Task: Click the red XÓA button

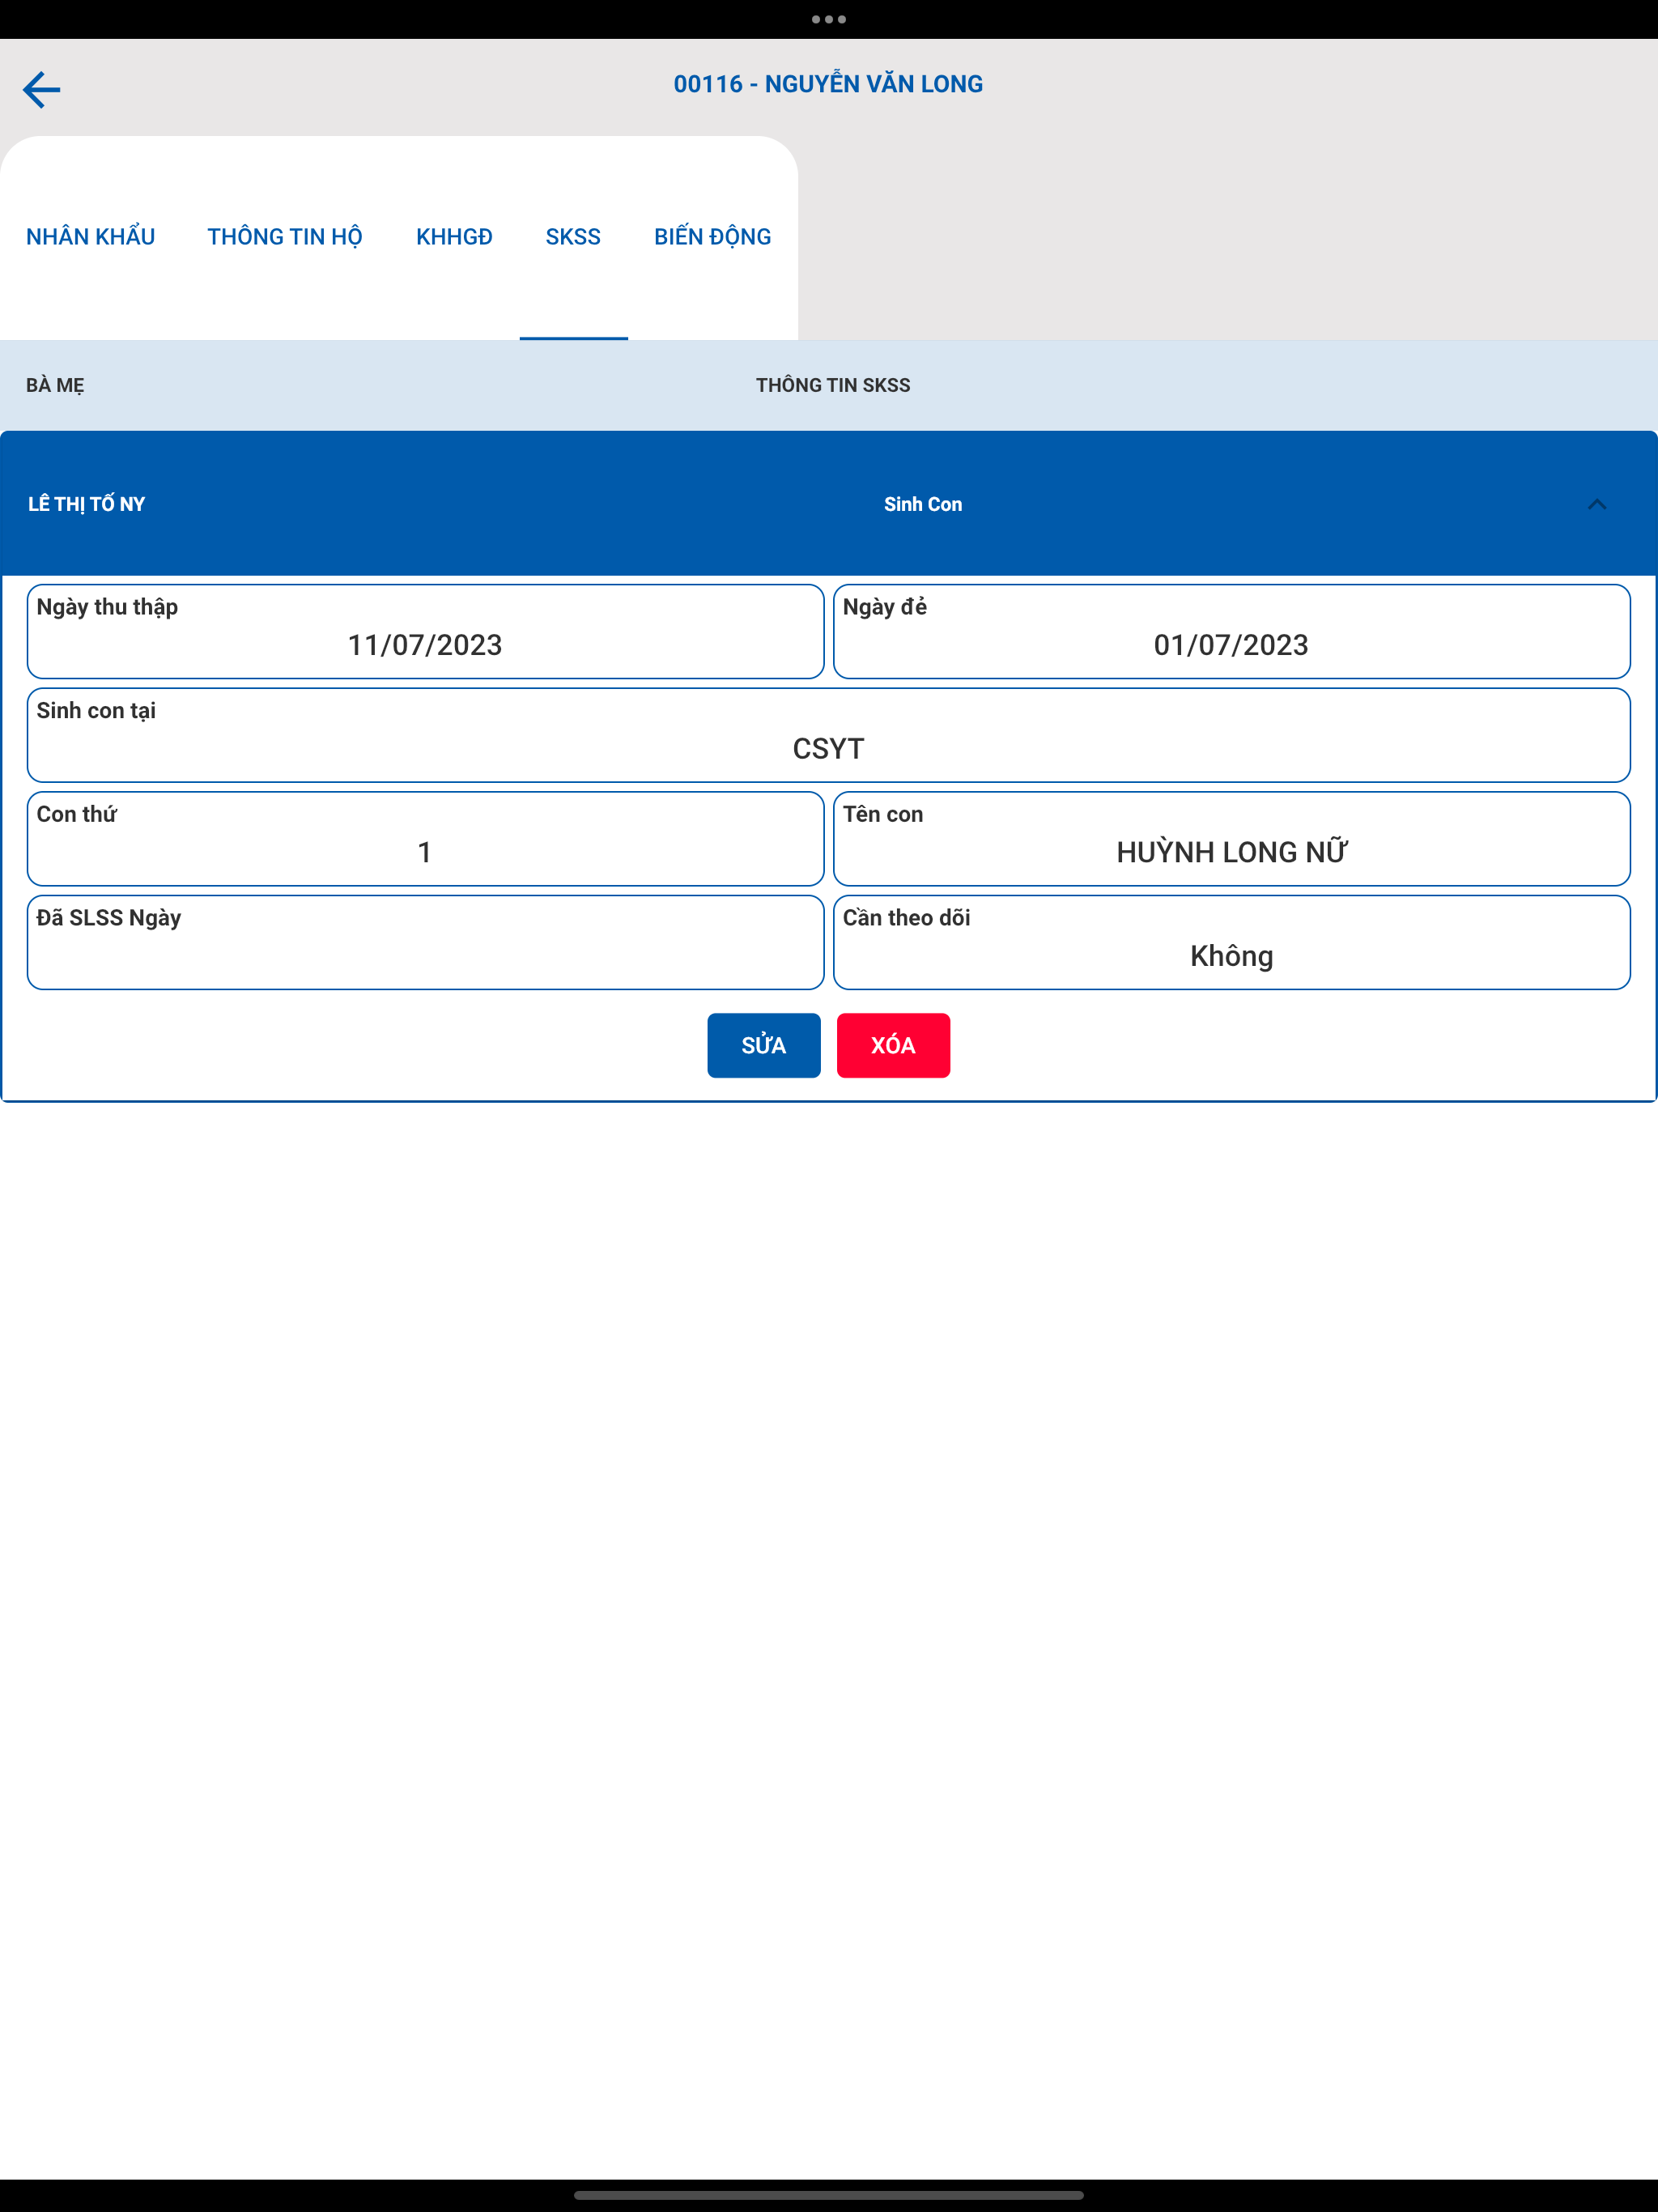Action: [x=893, y=1045]
